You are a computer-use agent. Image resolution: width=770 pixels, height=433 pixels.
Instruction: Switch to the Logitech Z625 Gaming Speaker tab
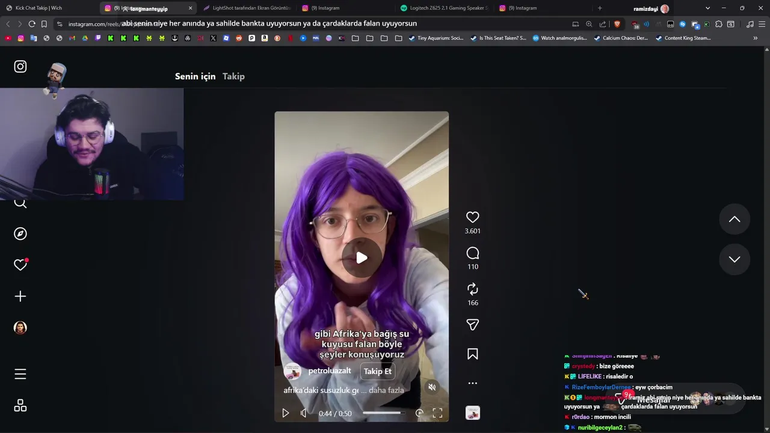tap(444, 8)
